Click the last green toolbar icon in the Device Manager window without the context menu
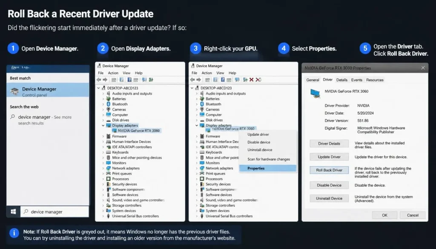 (151, 80)
